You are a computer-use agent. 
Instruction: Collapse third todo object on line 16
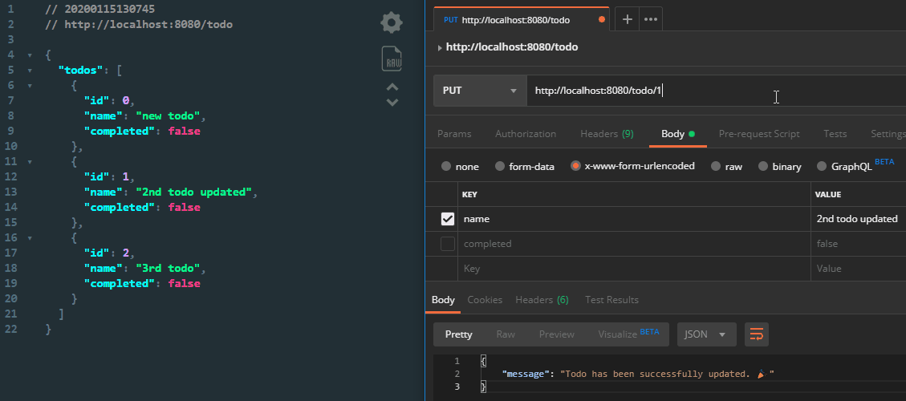(x=30, y=237)
